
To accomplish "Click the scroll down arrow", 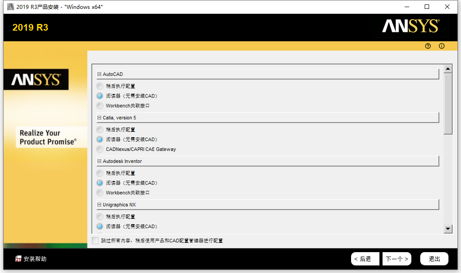I will pos(448,229).
